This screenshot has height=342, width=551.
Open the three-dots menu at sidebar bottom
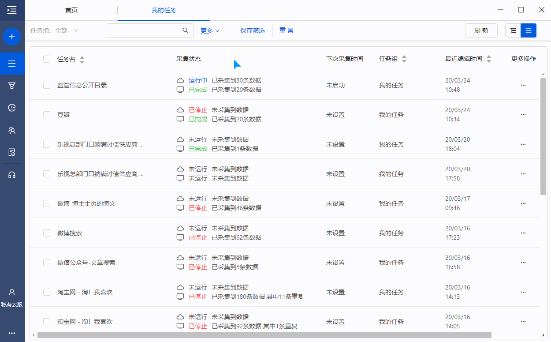pyautogui.click(x=12, y=333)
